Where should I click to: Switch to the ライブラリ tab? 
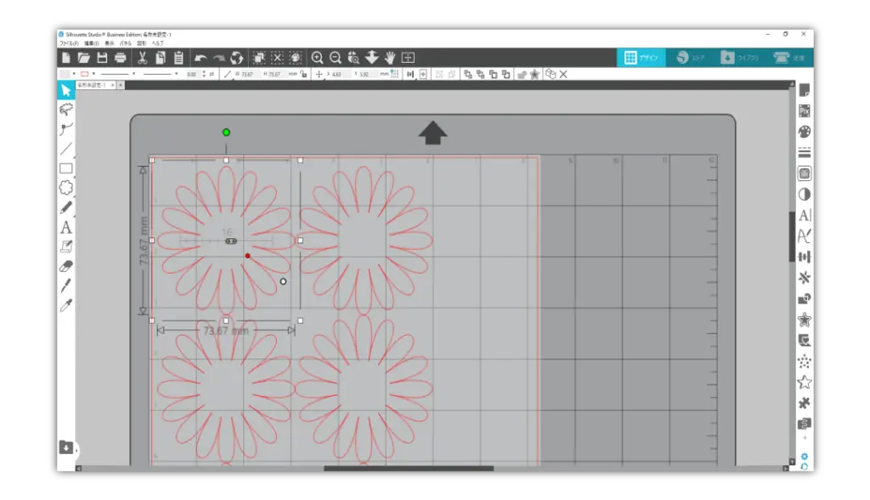coord(737,58)
